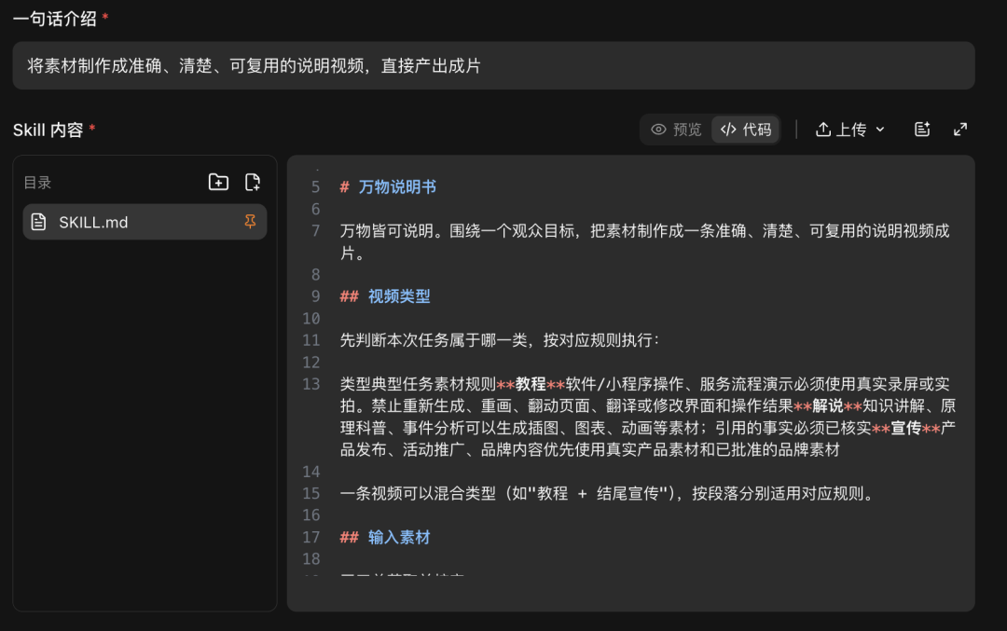Viewport: 1007px width, 631px height.
Task: Click line '先判断本次任务属于哪一类'
Action: (499, 340)
